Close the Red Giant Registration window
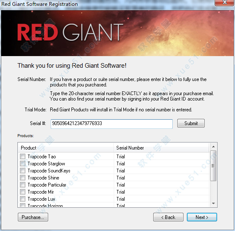The height and width of the screenshot is (231, 235). 224,2
